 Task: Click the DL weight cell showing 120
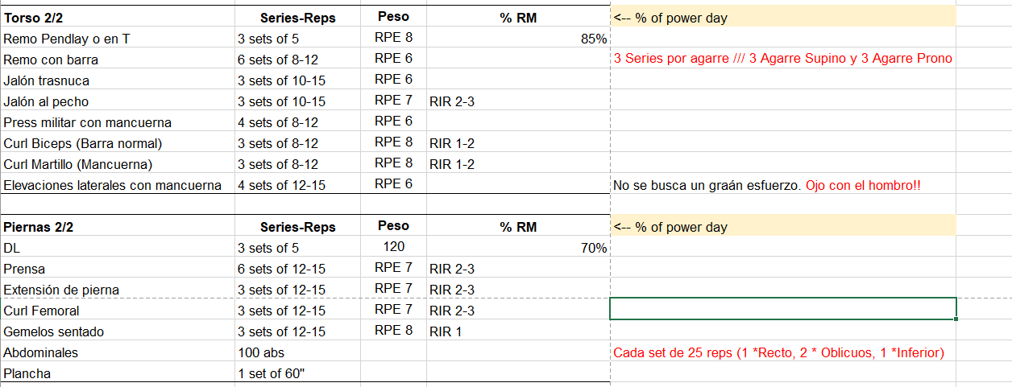click(393, 248)
